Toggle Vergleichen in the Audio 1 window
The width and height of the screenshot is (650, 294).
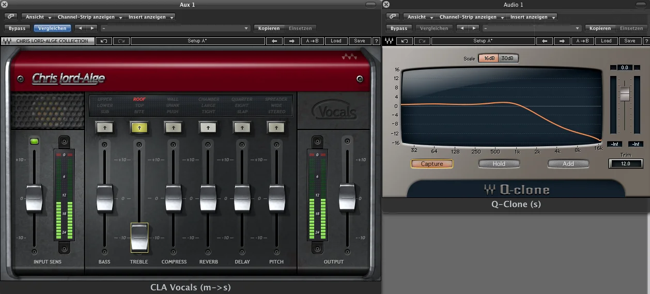point(434,28)
